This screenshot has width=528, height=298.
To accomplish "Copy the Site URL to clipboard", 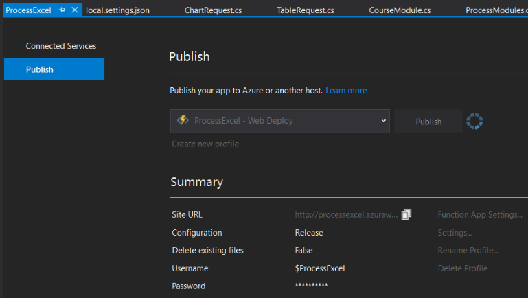I will 406,214.
